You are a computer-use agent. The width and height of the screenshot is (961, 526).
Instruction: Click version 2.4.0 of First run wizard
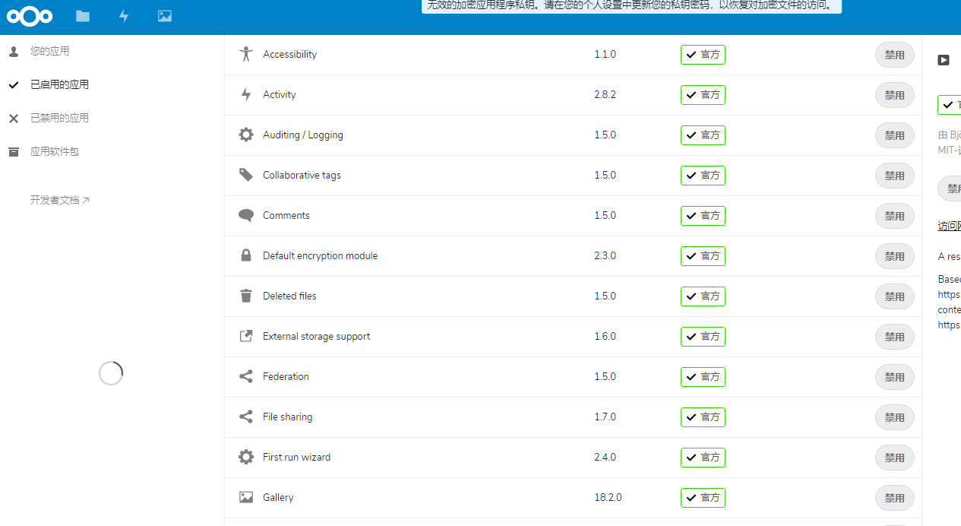[605, 457]
